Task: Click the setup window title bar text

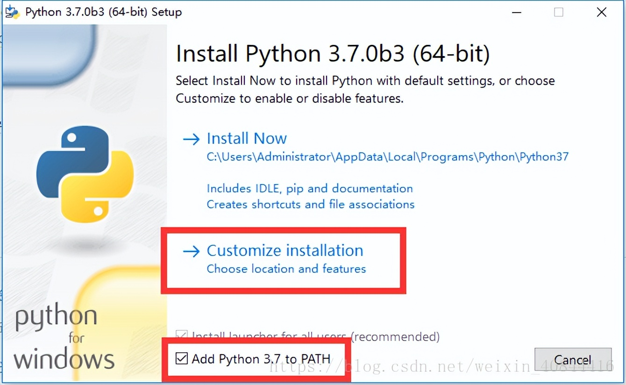Action: click(x=105, y=12)
